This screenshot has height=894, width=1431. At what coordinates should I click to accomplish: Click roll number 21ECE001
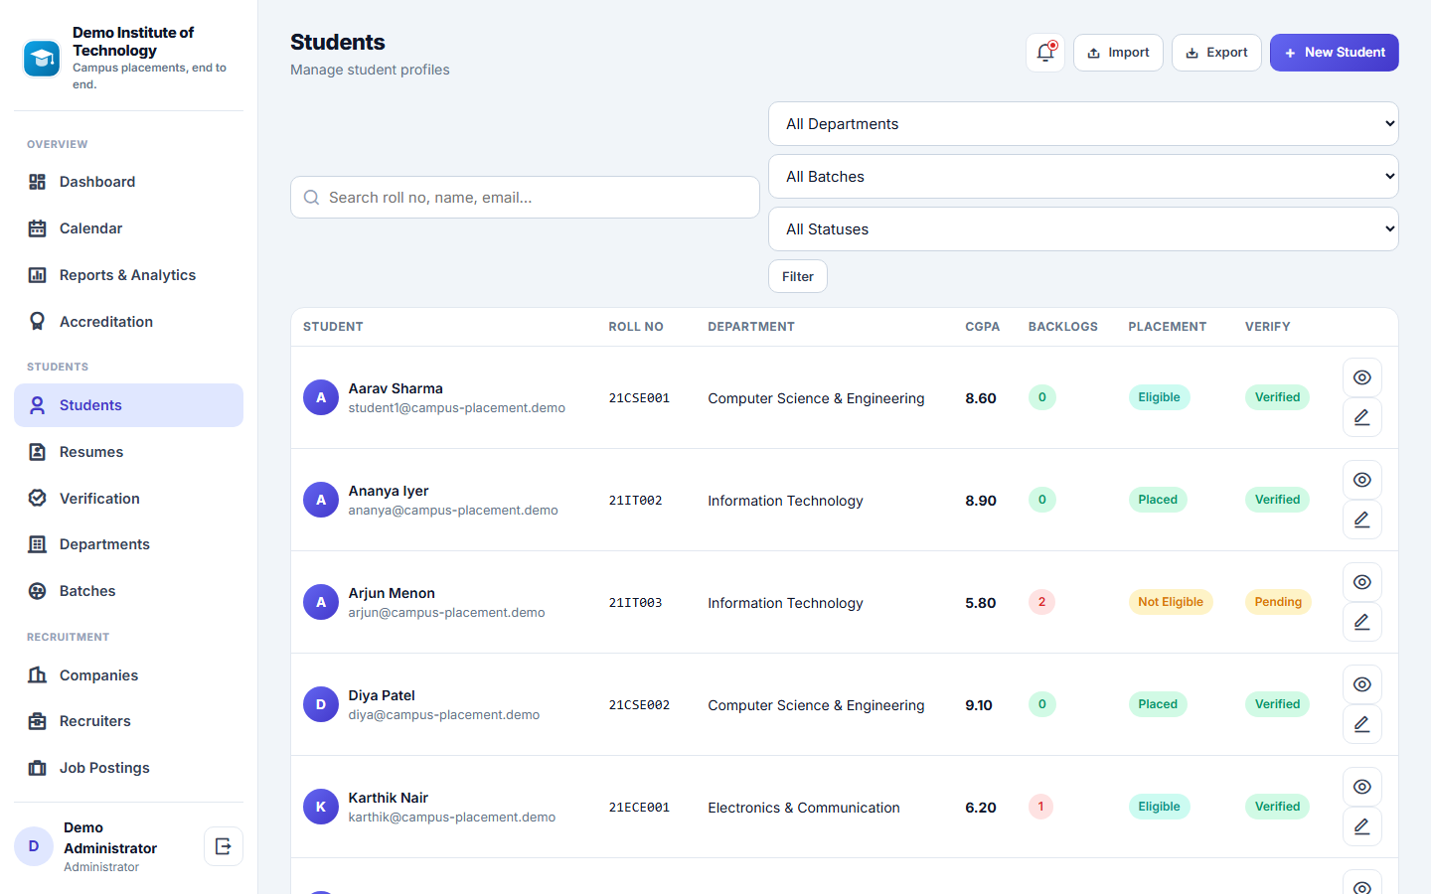pyautogui.click(x=639, y=808)
